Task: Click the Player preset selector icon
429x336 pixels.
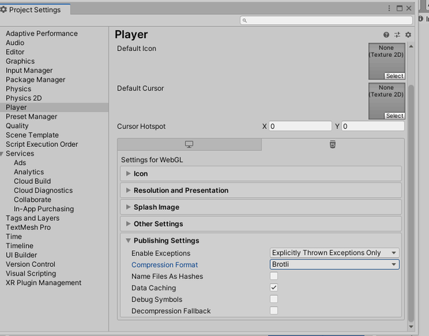Action: tap(397, 34)
